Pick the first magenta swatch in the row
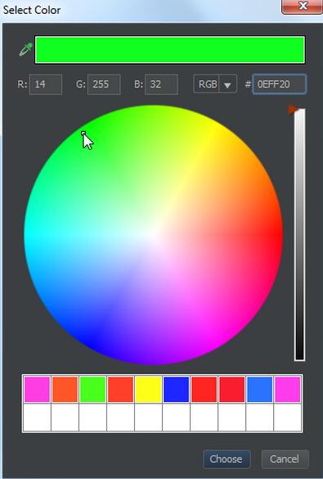 click(37, 389)
